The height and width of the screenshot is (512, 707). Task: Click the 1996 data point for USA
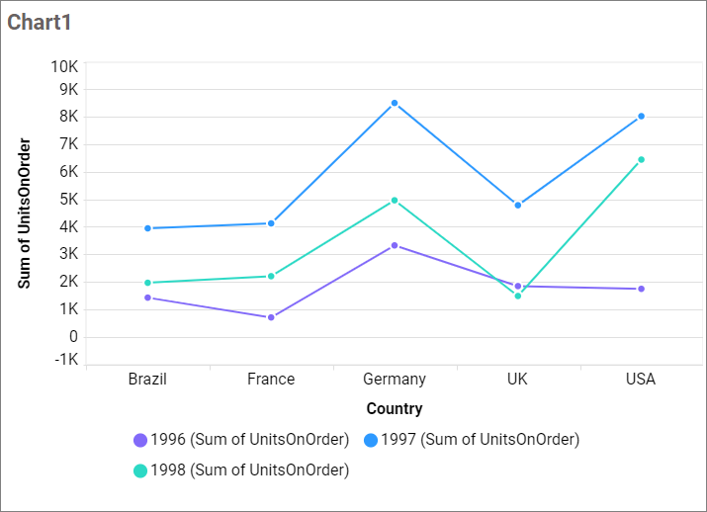click(642, 289)
